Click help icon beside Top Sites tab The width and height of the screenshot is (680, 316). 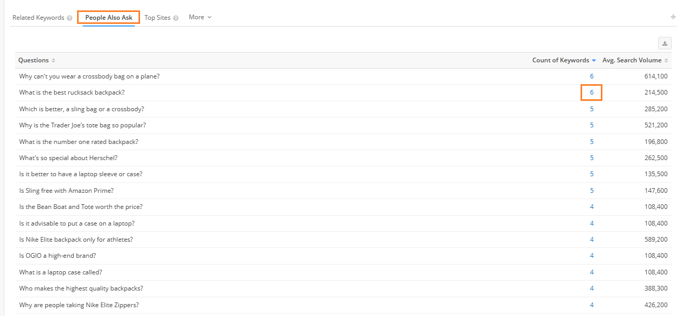click(x=175, y=18)
